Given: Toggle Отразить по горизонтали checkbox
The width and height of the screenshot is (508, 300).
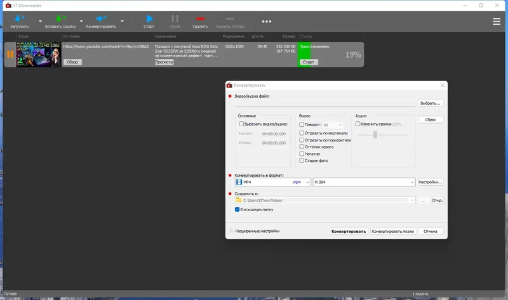Looking at the screenshot, I should tap(302, 140).
